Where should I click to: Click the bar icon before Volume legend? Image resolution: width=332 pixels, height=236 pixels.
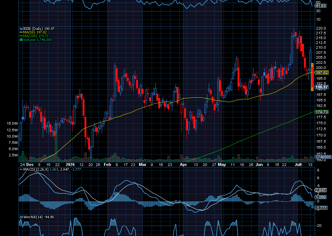pos(21,39)
